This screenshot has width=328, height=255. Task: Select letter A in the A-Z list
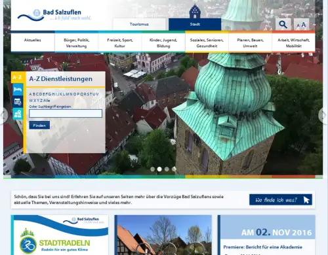click(30, 94)
